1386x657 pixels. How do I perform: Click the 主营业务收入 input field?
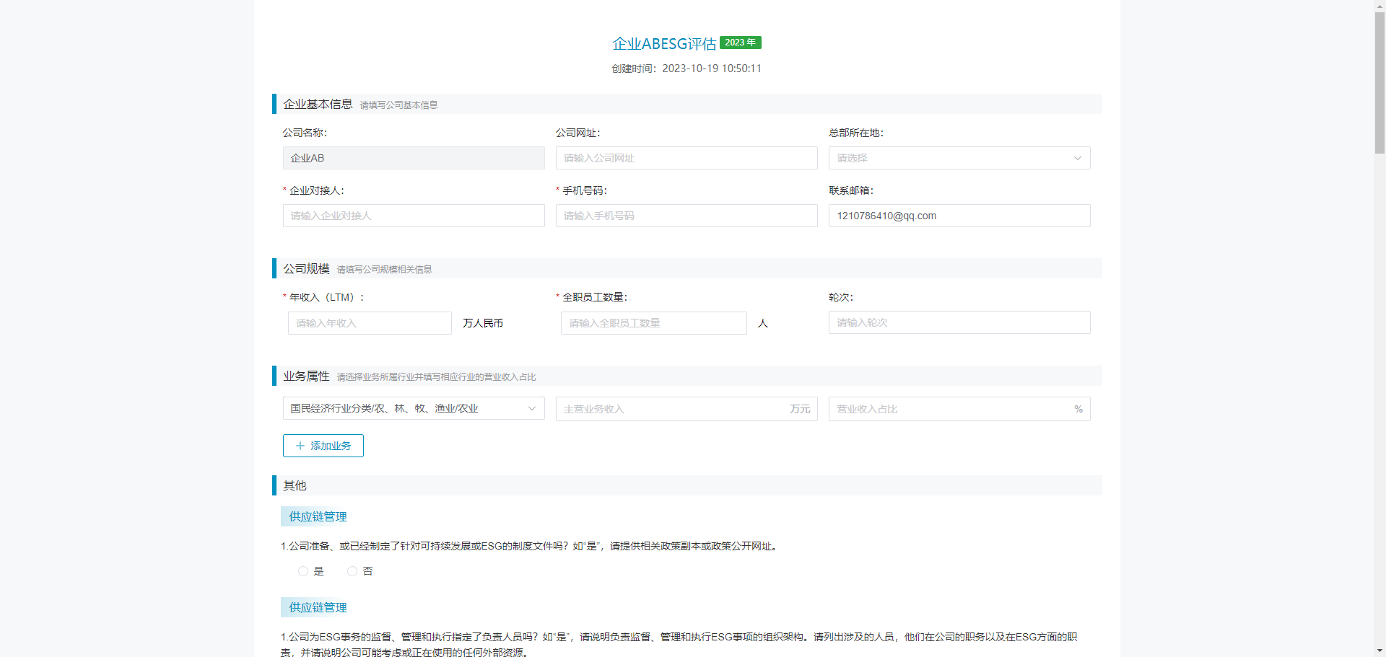[671, 409]
